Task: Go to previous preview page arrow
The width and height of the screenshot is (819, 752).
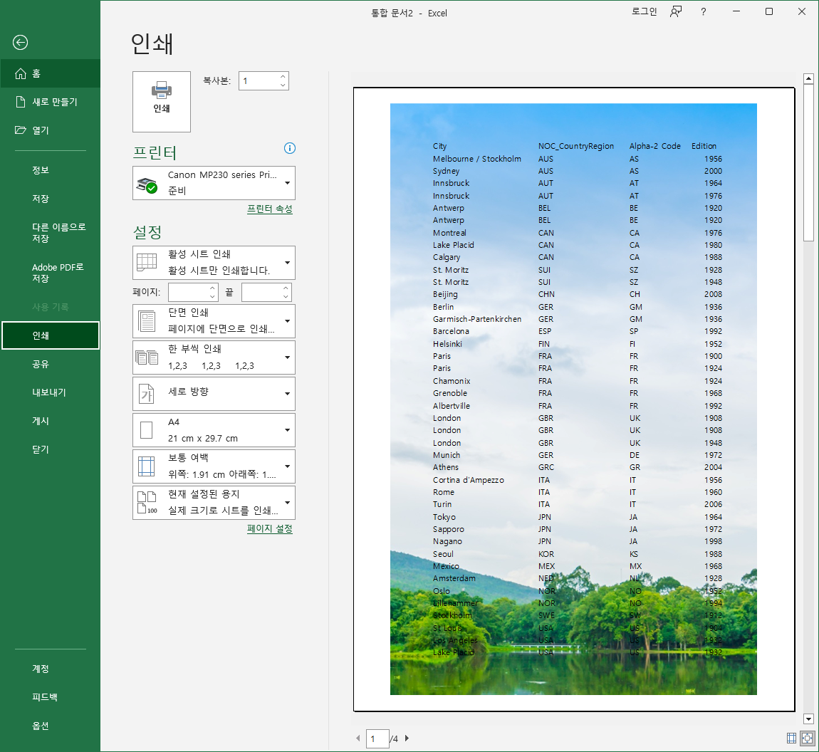Action: [358, 738]
